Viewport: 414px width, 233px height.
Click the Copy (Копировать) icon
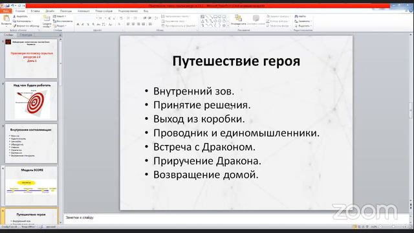(x=14, y=21)
